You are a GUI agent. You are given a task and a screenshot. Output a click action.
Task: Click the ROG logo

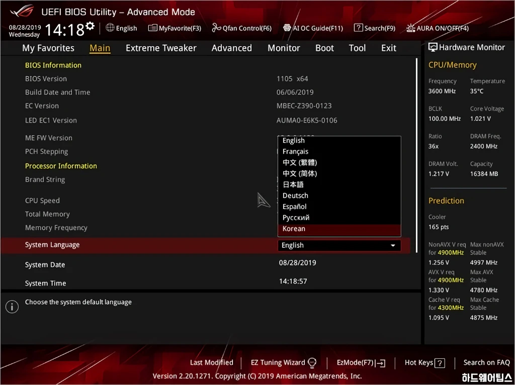point(22,12)
